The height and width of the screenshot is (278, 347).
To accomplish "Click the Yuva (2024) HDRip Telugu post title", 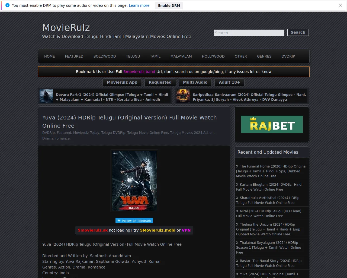I will coord(130,122).
